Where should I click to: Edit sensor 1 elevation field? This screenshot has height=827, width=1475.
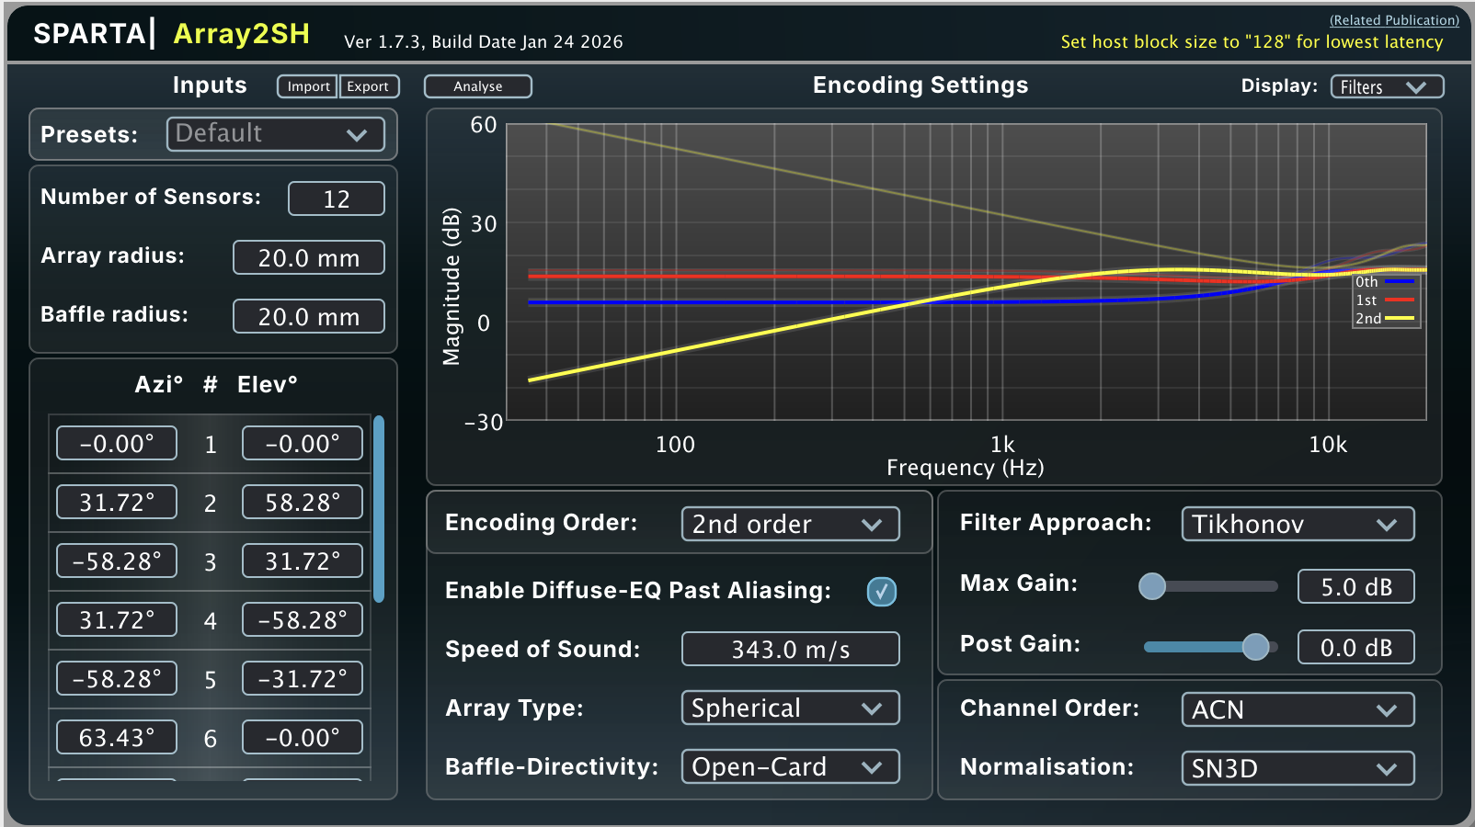pos(303,443)
